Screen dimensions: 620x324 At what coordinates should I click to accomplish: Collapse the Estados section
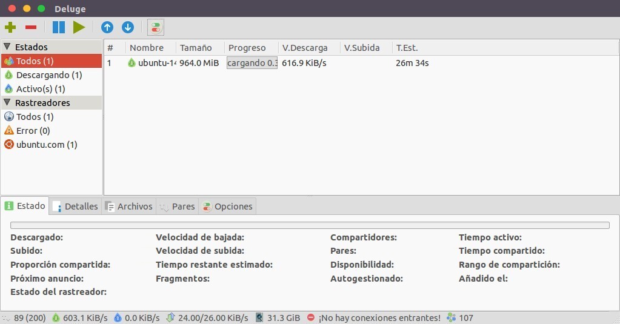coord(7,47)
